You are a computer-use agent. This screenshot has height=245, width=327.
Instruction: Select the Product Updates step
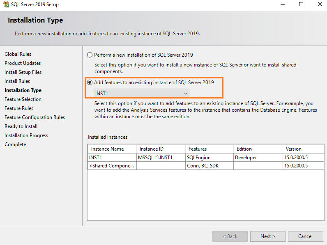23,63
